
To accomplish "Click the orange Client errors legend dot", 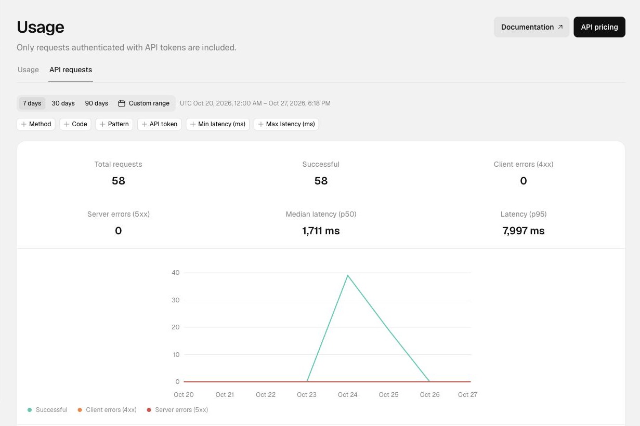I will coord(80,410).
